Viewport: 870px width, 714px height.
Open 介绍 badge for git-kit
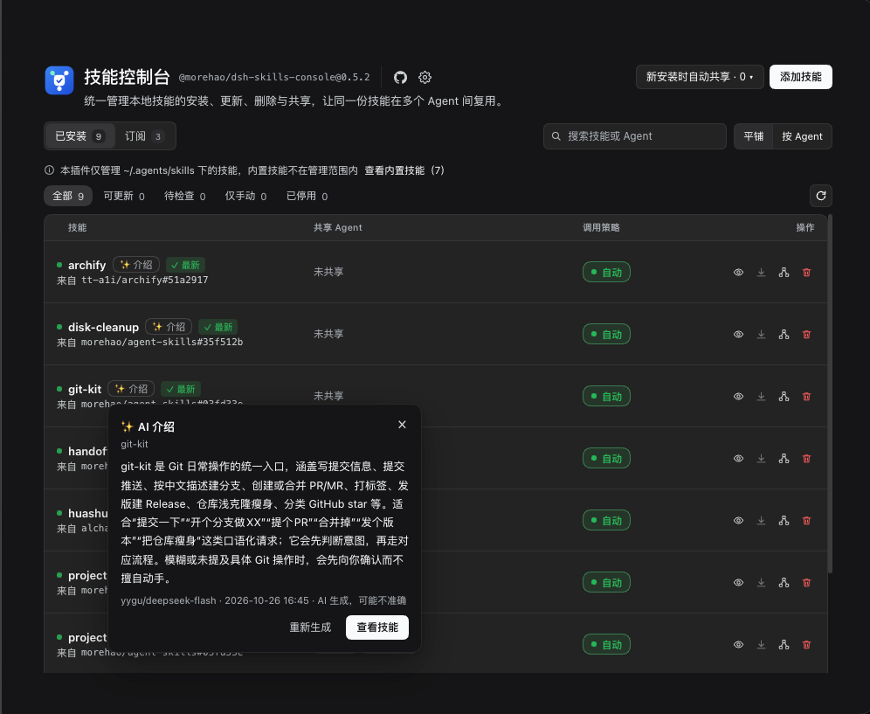tap(131, 389)
